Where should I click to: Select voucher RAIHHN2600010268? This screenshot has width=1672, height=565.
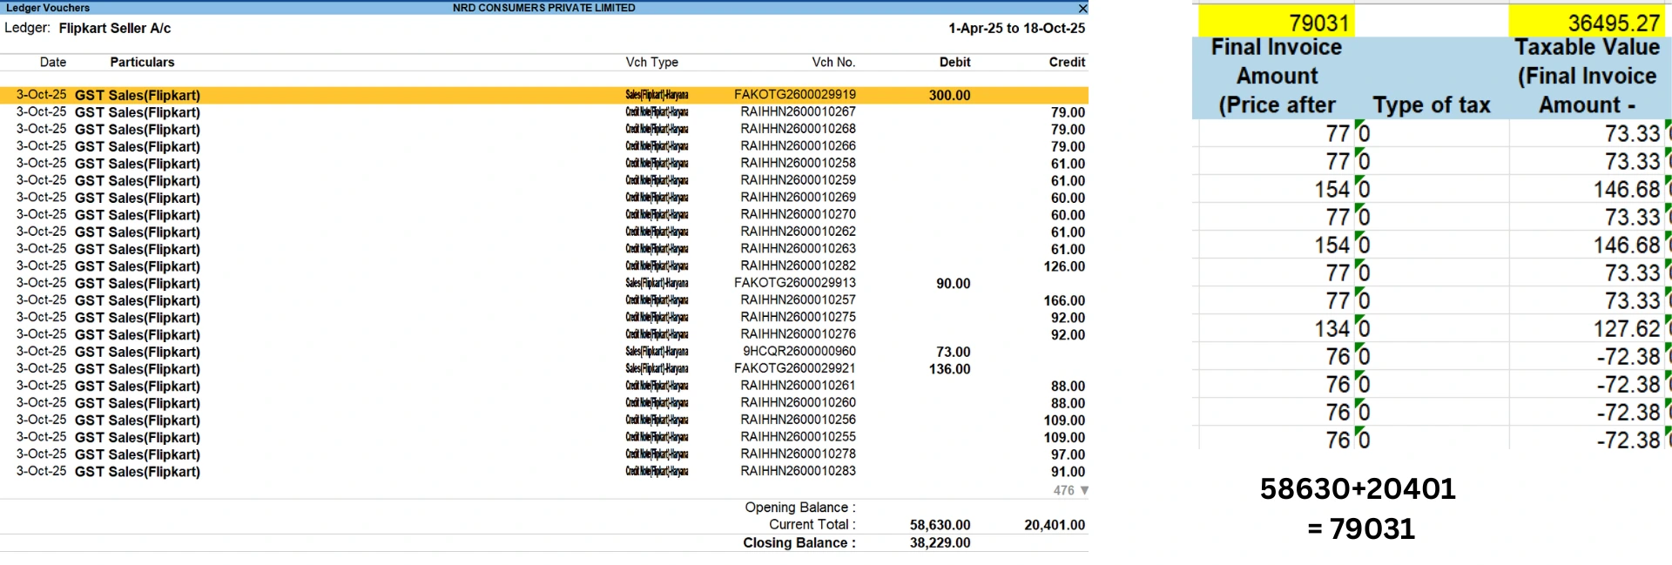544,129
